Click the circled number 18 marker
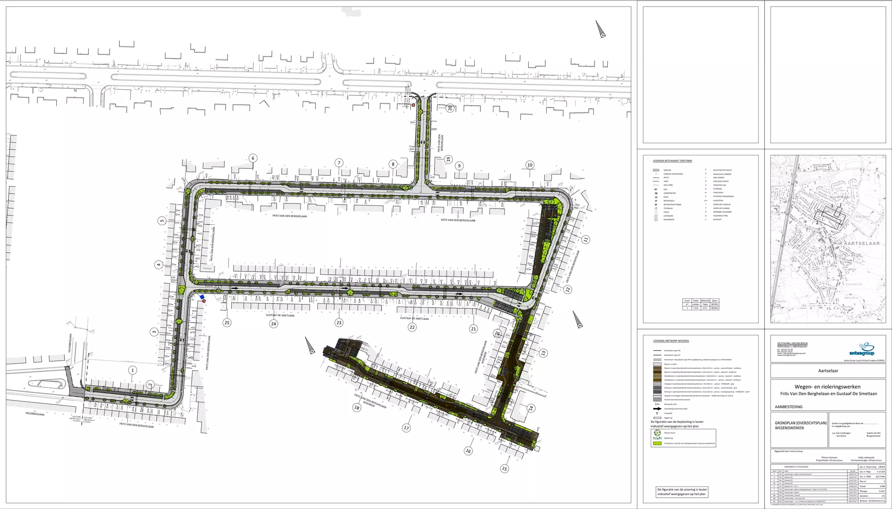 (357, 408)
